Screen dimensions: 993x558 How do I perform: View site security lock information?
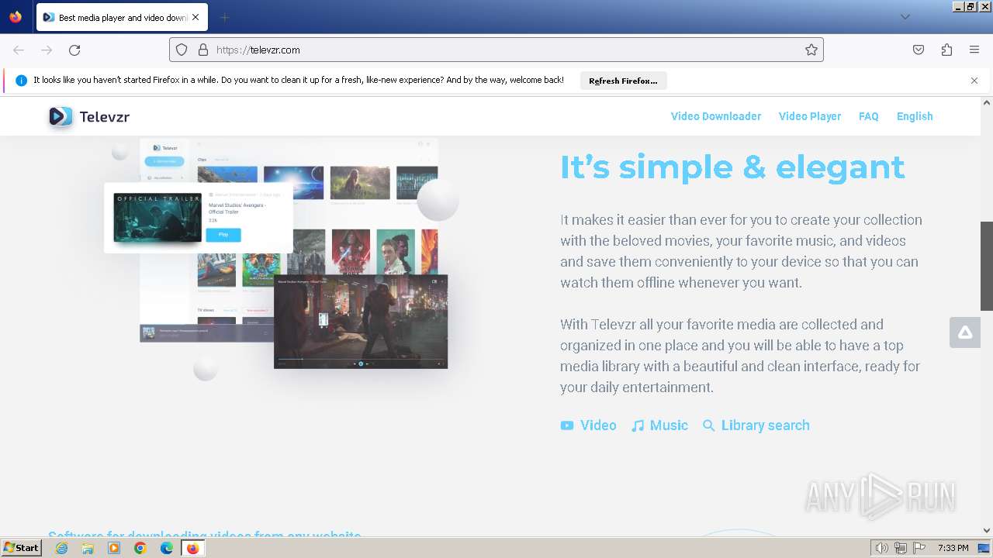[x=203, y=50]
